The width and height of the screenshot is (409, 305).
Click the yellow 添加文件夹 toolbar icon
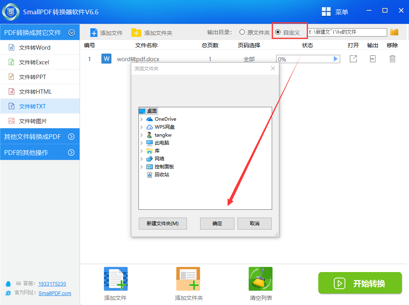click(136, 33)
